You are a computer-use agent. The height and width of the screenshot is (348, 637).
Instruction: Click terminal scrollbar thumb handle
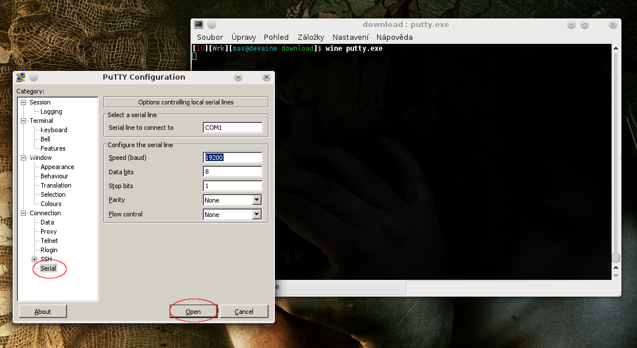tap(616, 259)
